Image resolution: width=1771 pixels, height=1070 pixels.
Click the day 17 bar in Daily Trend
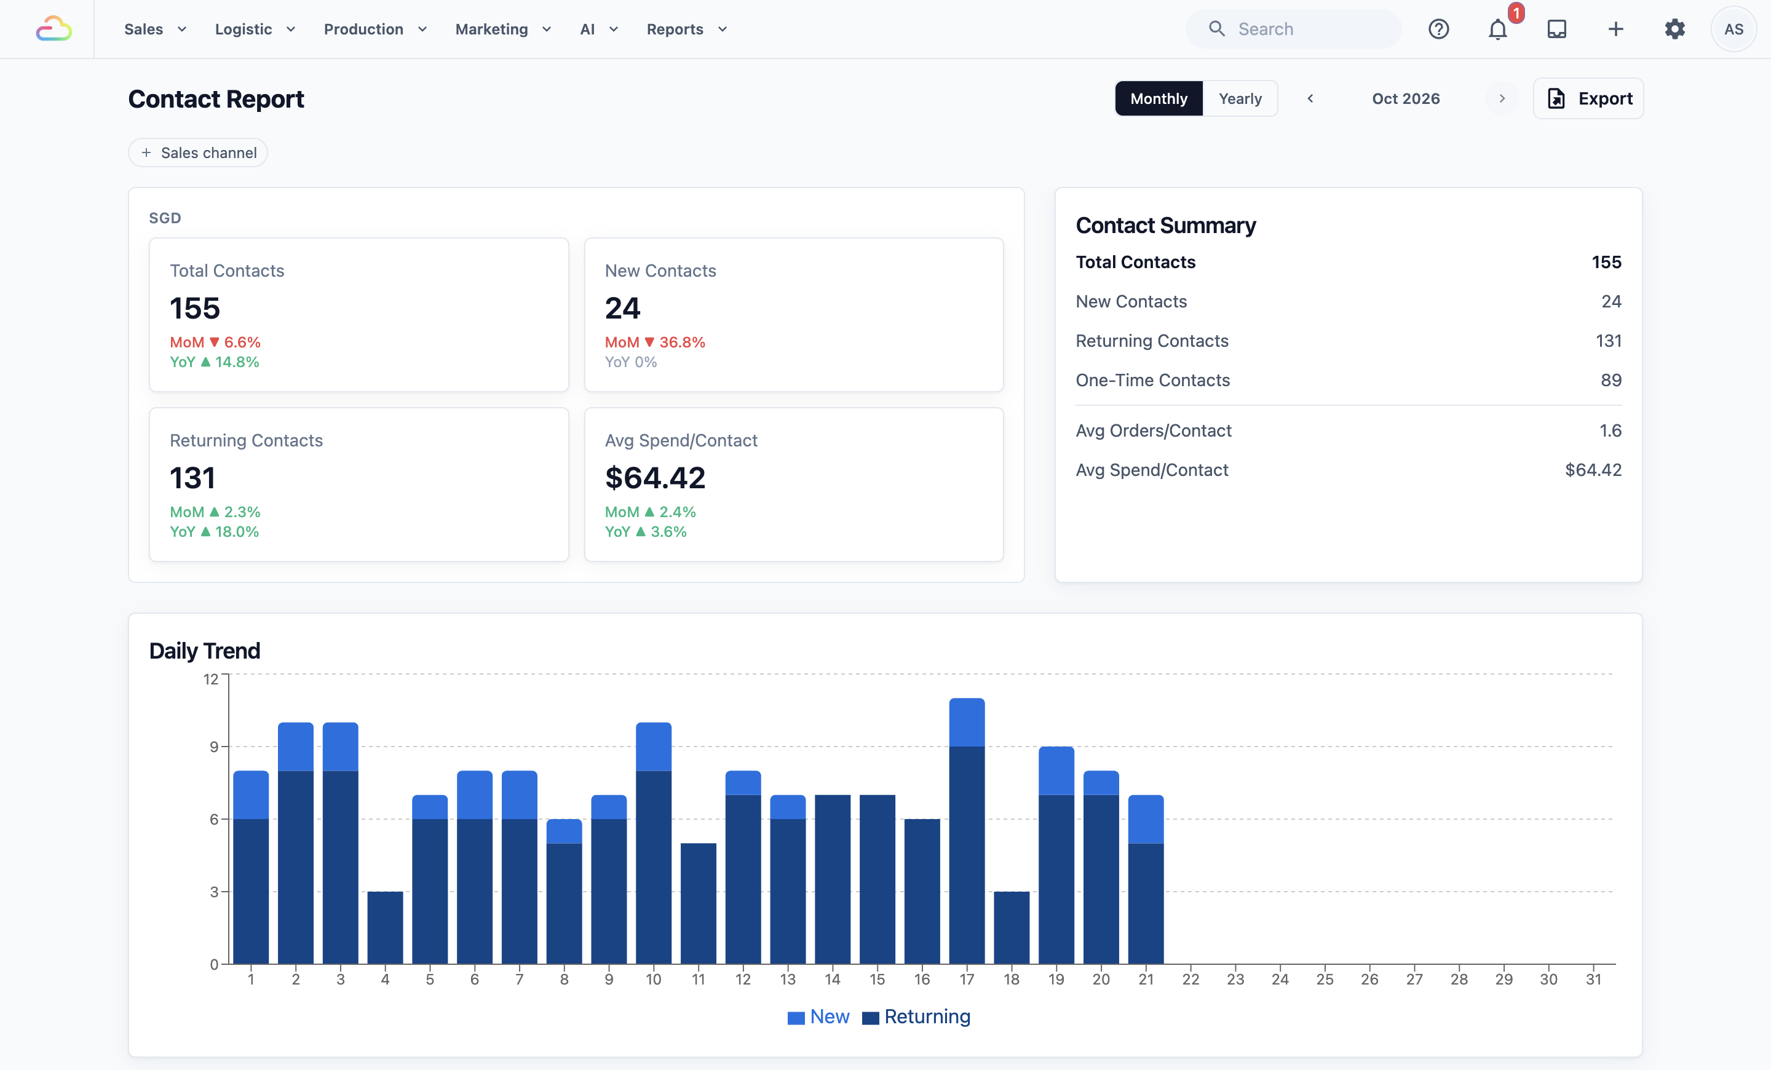[x=967, y=831]
